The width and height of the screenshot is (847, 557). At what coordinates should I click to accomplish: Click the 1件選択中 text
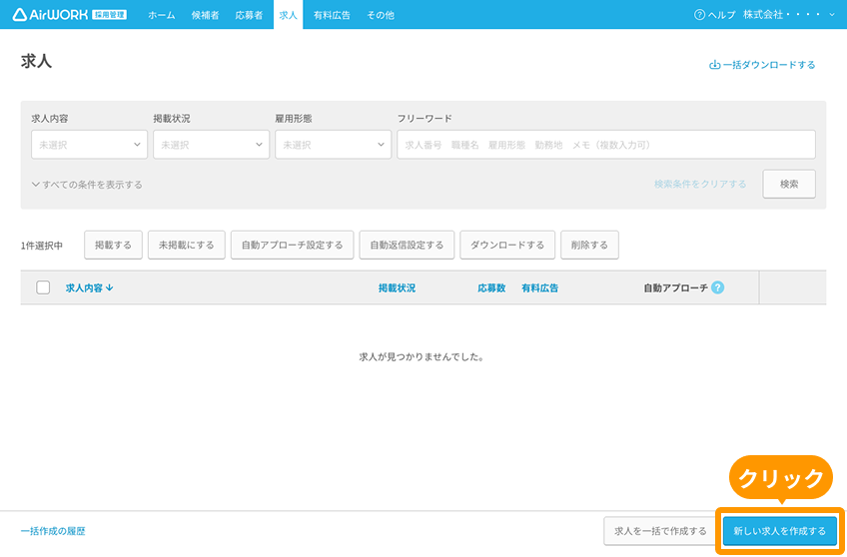point(42,246)
